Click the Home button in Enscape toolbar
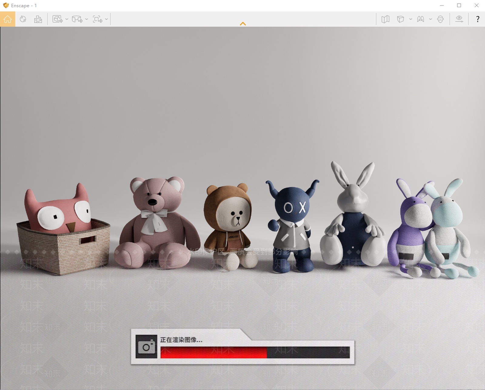 (x=8, y=19)
